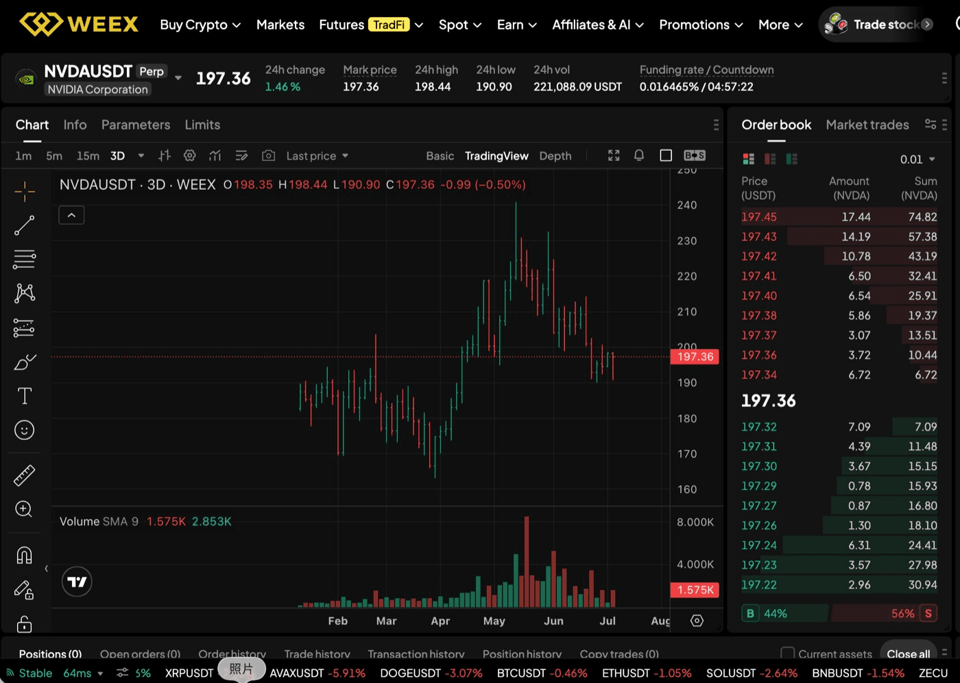
Task: Take a chart snapshot with camera icon
Action: coord(269,156)
